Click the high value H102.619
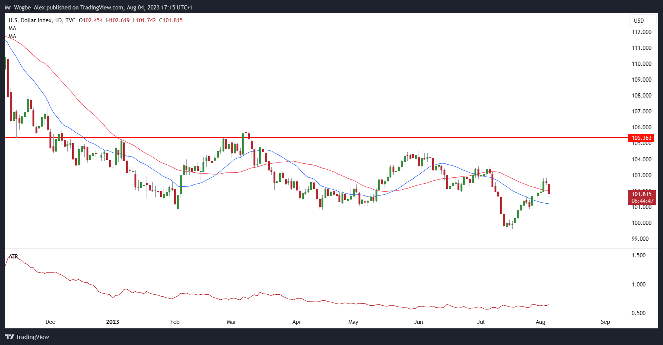Viewport: 663px width, 345px height. coord(118,20)
